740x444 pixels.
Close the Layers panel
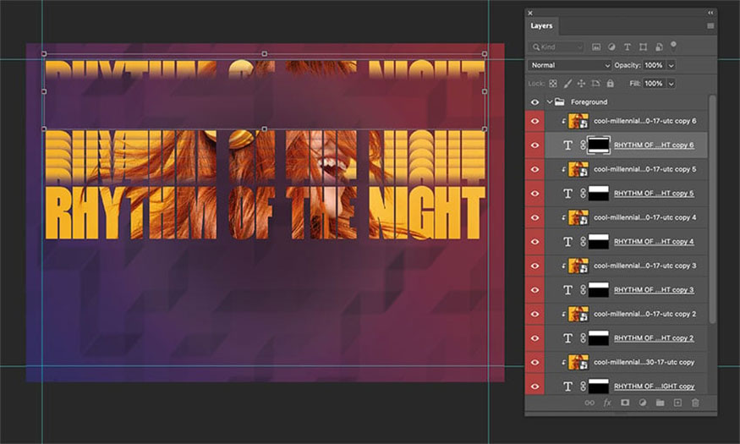[x=530, y=14]
